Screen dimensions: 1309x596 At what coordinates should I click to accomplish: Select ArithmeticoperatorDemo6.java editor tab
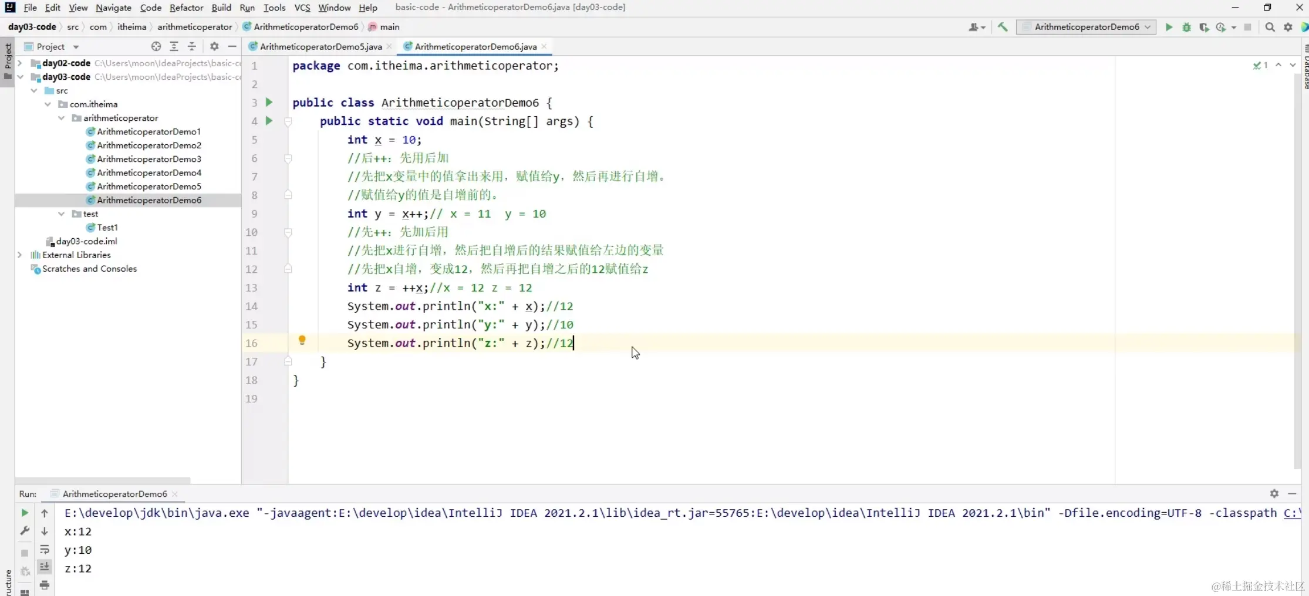tap(475, 46)
